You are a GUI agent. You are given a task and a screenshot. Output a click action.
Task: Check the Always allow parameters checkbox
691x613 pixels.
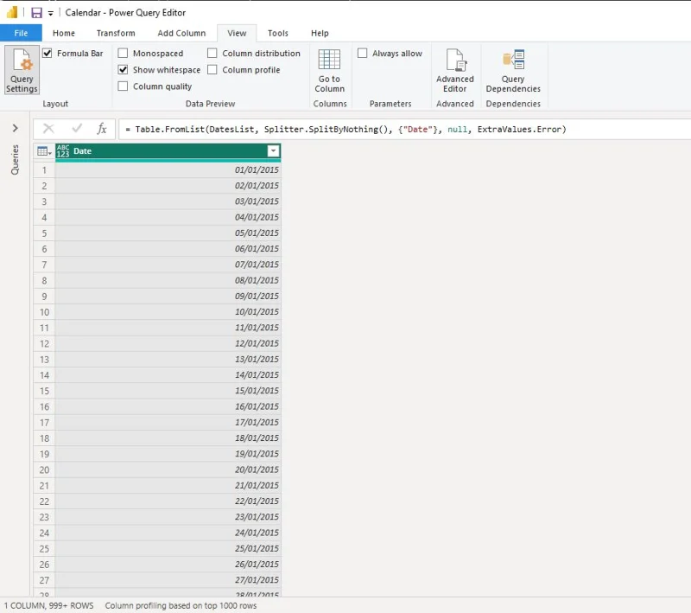362,54
